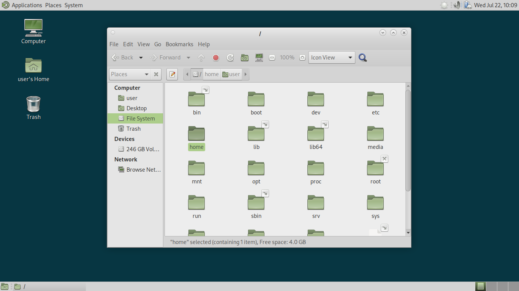Click the magnifier Search icon
This screenshot has height=291, width=519.
point(363,58)
